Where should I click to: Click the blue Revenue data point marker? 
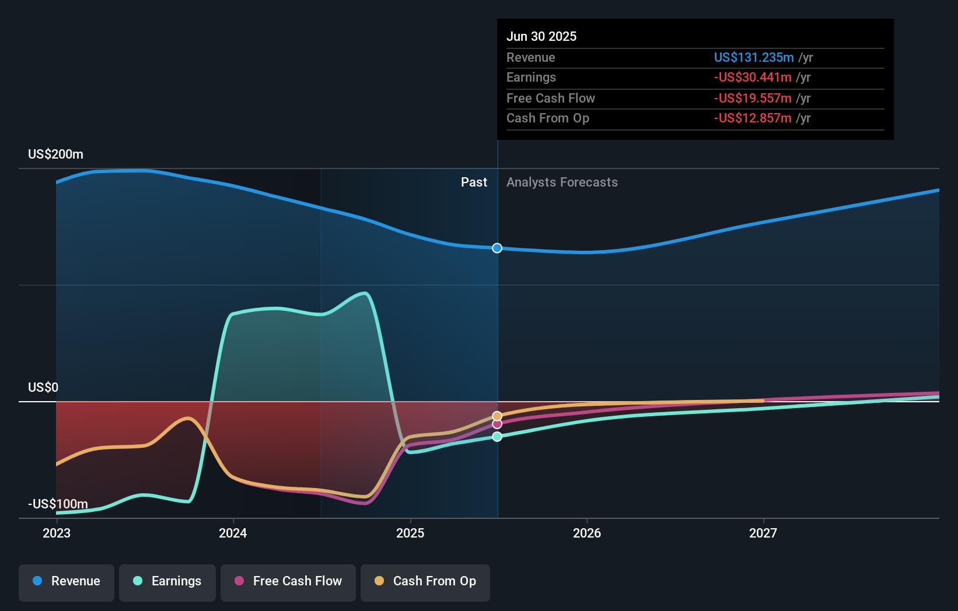point(497,248)
